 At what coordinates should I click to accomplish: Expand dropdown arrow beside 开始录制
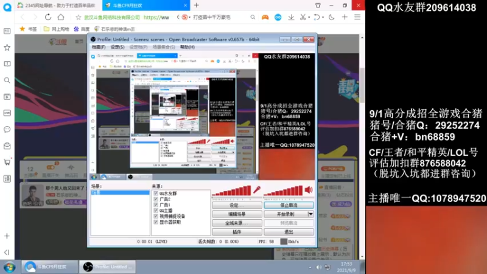click(310, 214)
